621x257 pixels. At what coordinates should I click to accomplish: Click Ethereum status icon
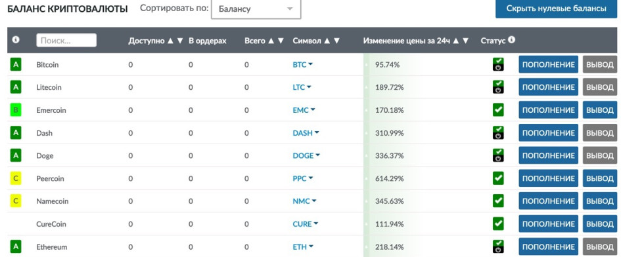498,247
